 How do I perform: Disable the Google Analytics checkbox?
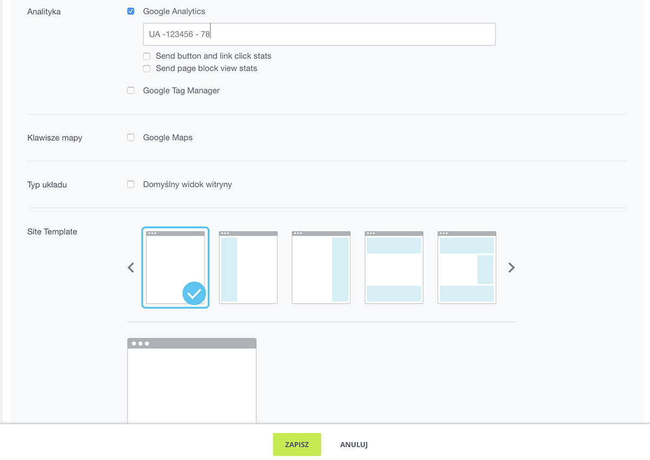(x=131, y=11)
